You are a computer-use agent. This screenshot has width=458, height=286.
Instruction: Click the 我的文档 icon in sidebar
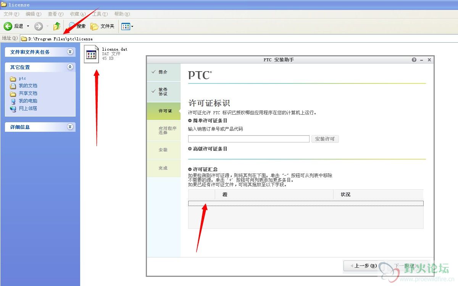(13, 86)
